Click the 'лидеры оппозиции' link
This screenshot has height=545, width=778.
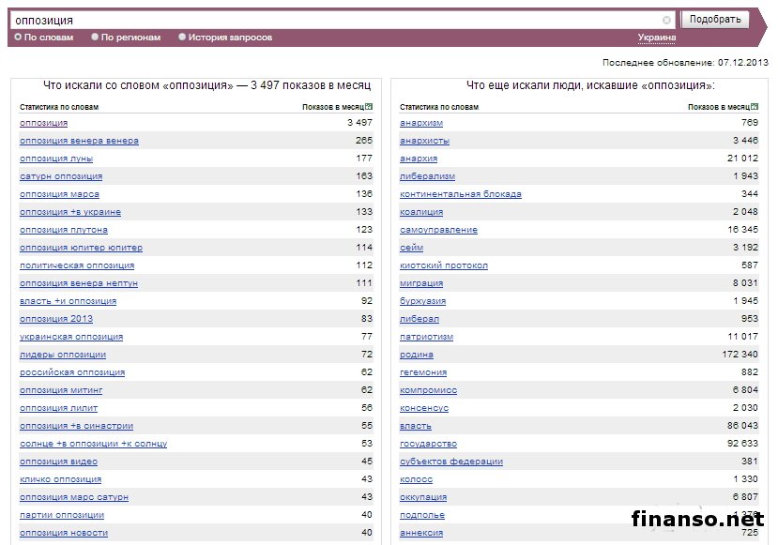pos(63,355)
